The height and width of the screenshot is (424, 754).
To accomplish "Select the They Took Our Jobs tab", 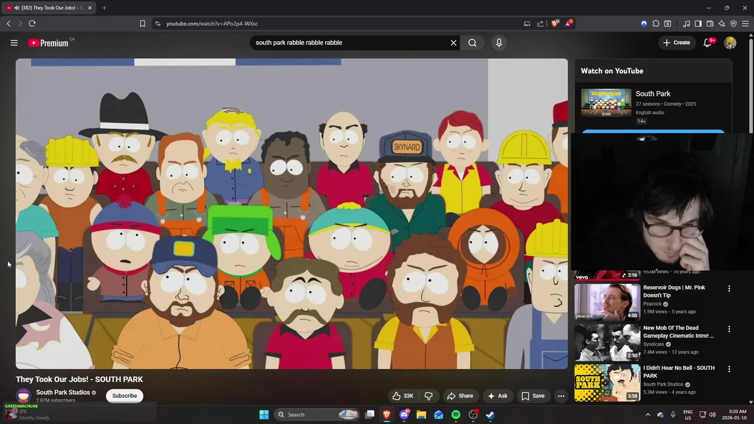I will click(x=49, y=8).
